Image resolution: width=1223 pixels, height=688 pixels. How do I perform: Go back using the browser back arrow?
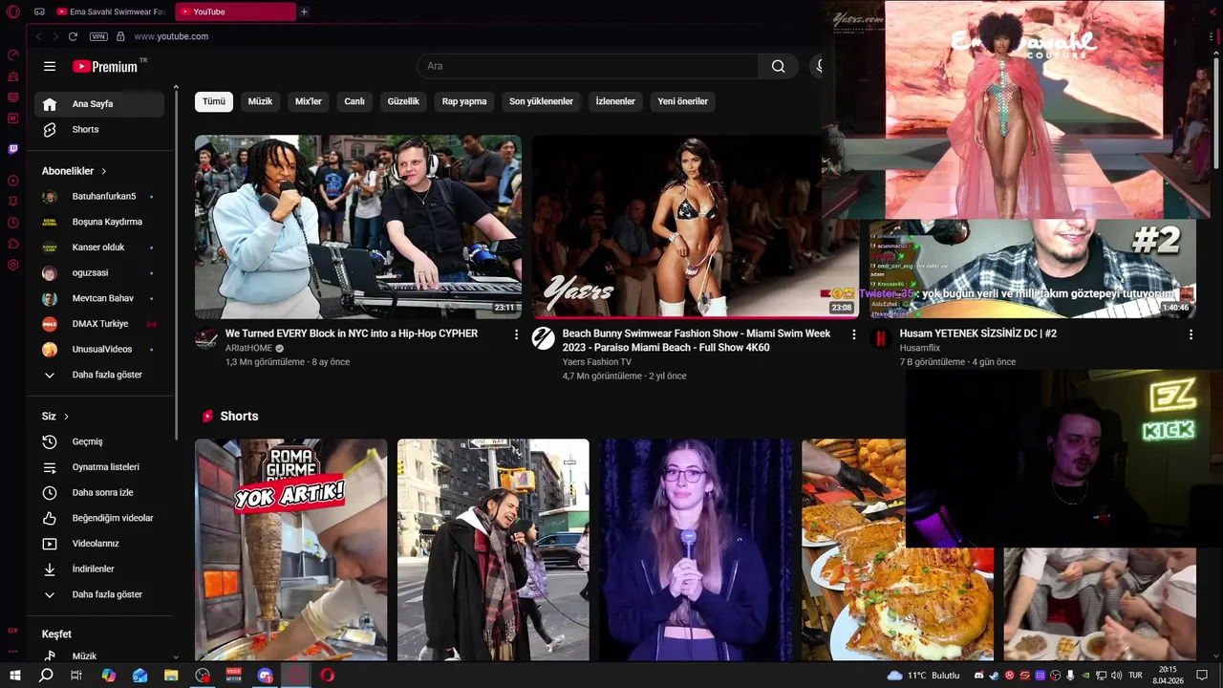38,36
